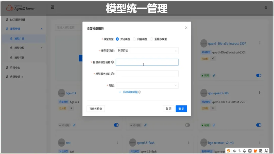Click 确定 button in dialog
The width and height of the screenshot is (274, 154).
tap(181, 109)
